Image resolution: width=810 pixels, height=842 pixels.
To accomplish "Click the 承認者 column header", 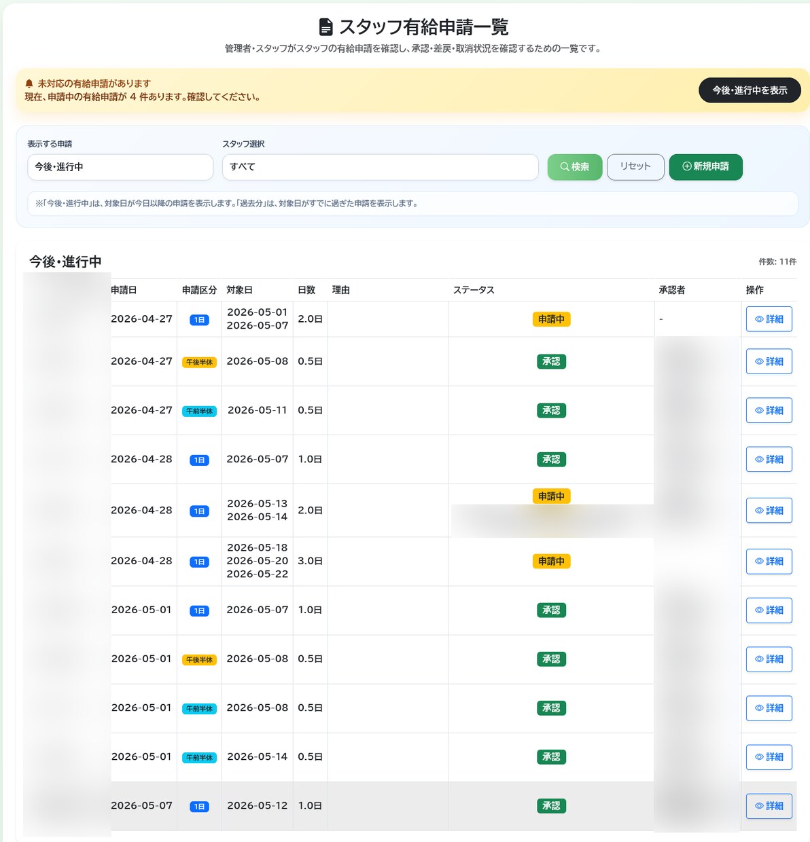I will [671, 290].
